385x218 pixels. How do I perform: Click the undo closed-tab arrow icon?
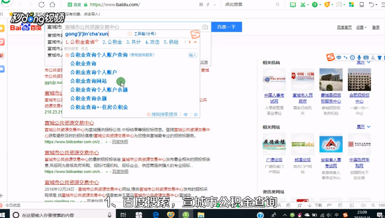tap(371, 4)
